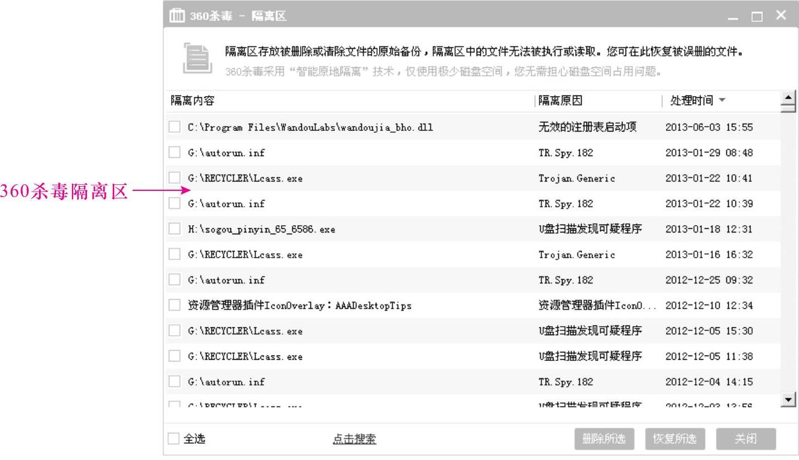The image size is (799, 460).
Task: Close the quarantine window with X
Action: coord(780,16)
